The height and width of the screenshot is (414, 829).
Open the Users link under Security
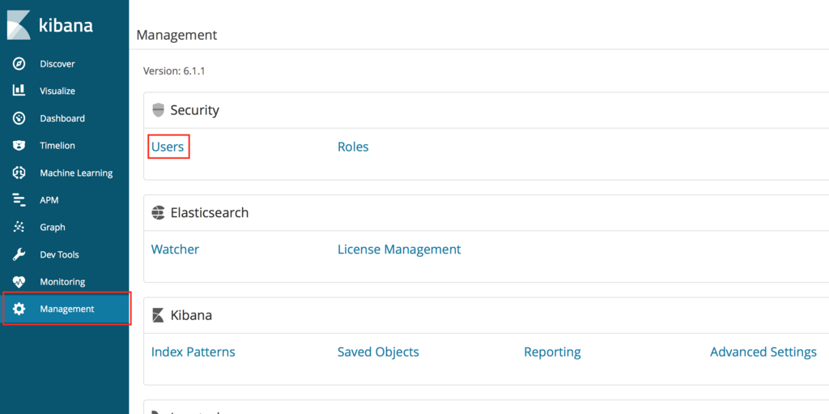pyautogui.click(x=168, y=147)
